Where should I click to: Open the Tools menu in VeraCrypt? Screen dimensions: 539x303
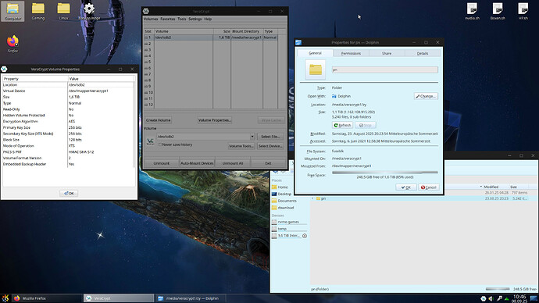[x=182, y=20]
